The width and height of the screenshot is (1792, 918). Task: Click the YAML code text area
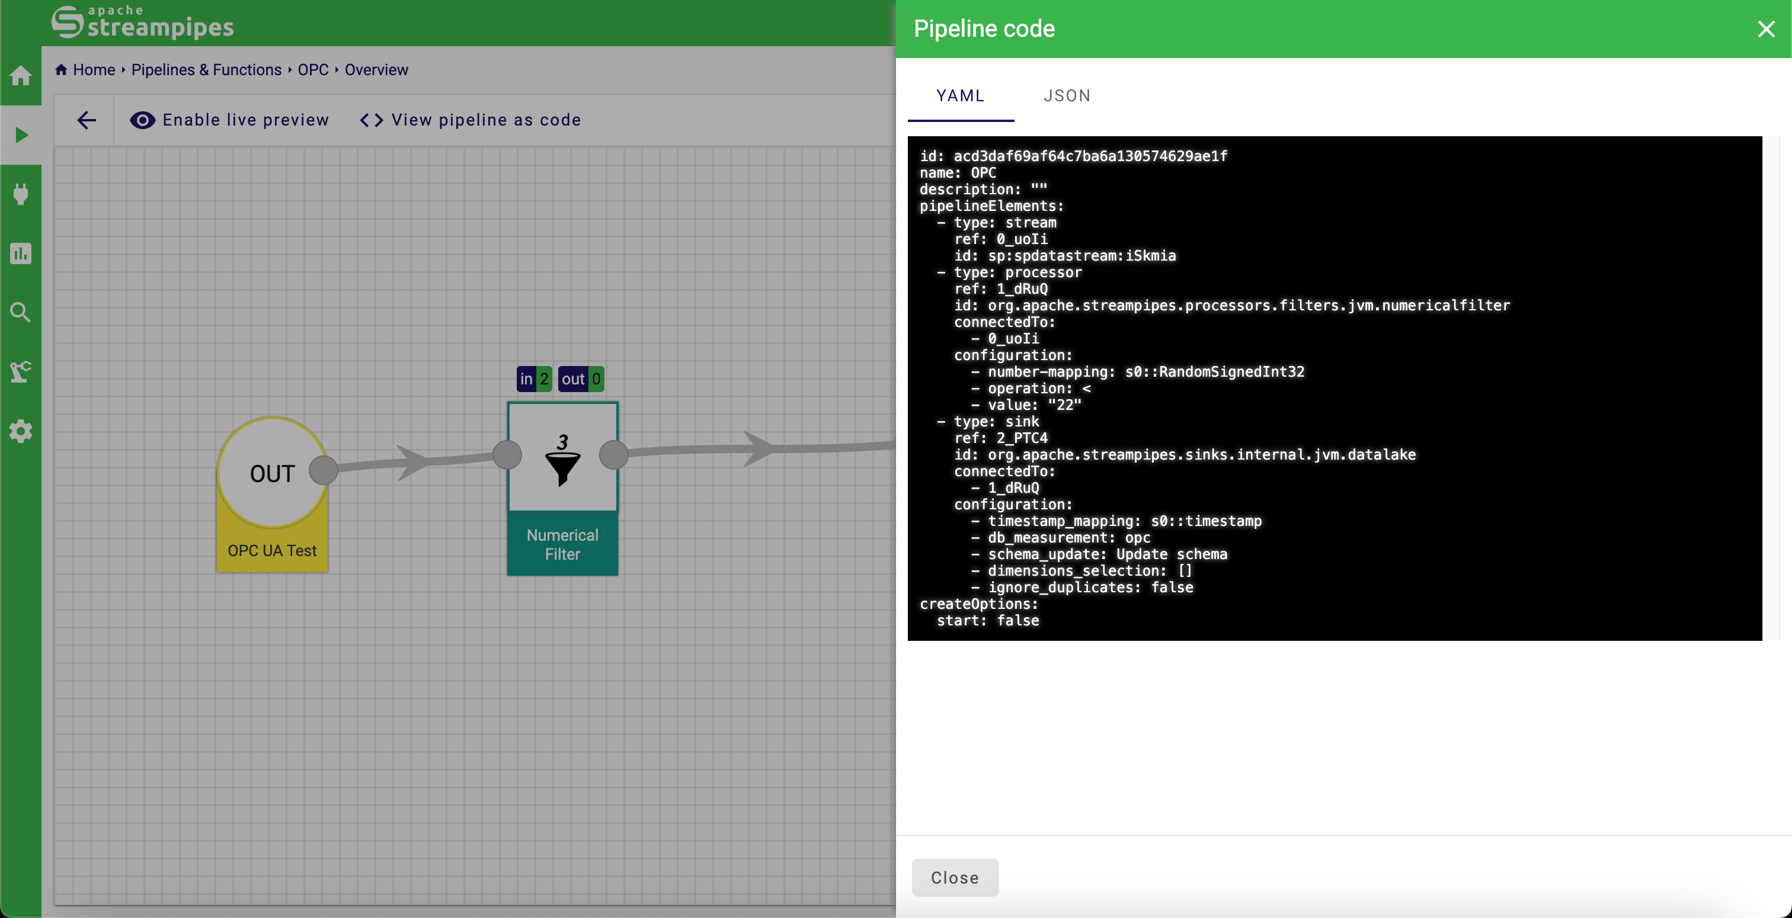pos(1335,388)
